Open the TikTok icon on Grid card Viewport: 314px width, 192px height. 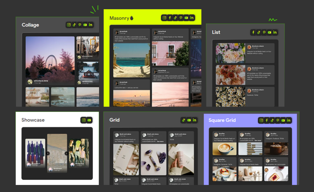coord(184,120)
